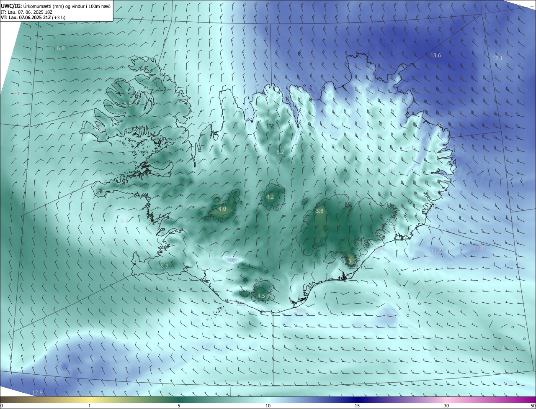Click the 4.5 value over the southern glacier
Viewport: 536px width, 409px height.
click(x=261, y=296)
